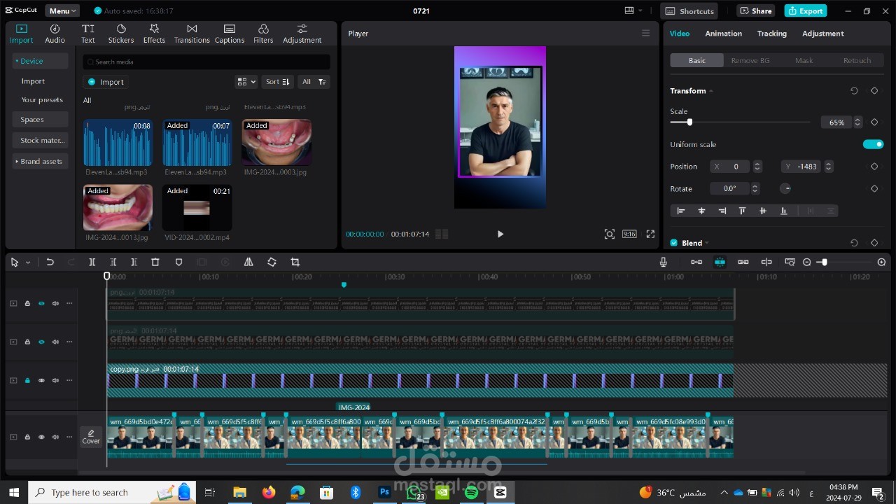The height and width of the screenshot is (504, 896).
Task: Click the Mirror flip icon in timeline toolbar
Action: [248, 262]
